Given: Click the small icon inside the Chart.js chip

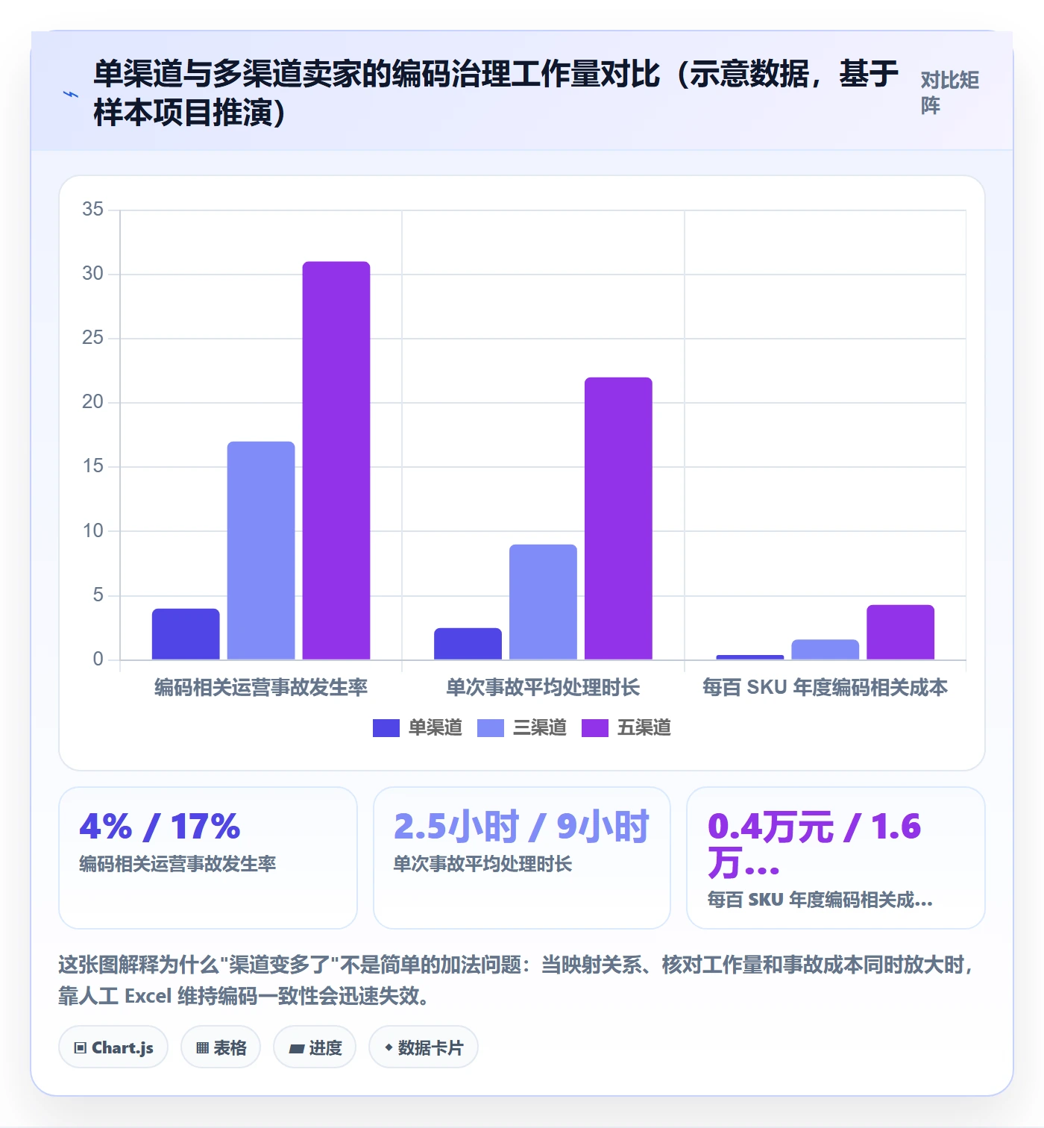Looking at the screenshot, I should (81, 1048).
